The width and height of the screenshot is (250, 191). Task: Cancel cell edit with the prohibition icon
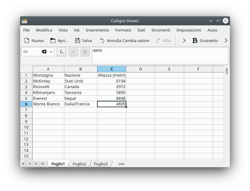click(85, 52)
